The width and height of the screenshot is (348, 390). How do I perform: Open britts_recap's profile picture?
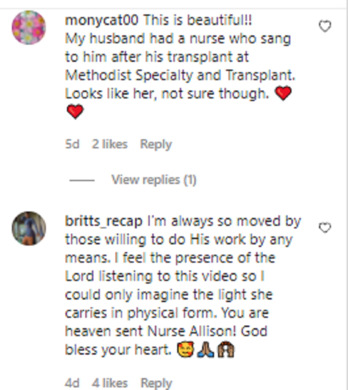click(29, 228)
